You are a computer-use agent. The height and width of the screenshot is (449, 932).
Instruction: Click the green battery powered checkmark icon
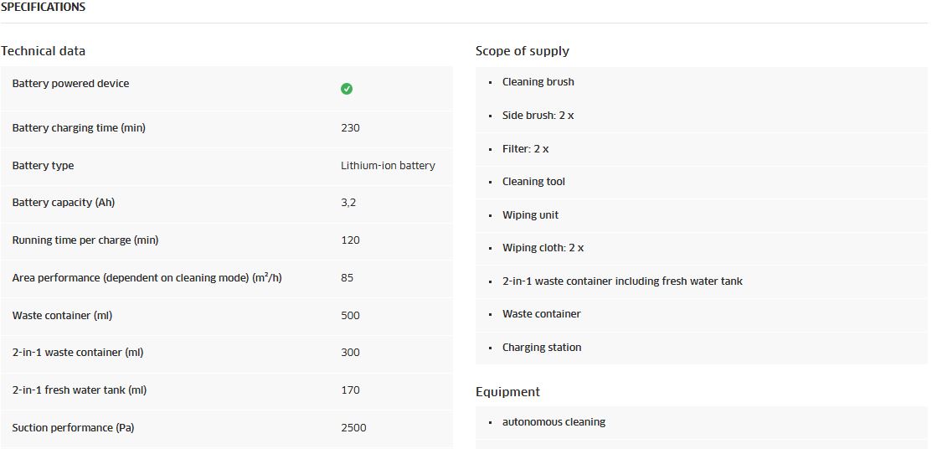click(x=347, y=89)
